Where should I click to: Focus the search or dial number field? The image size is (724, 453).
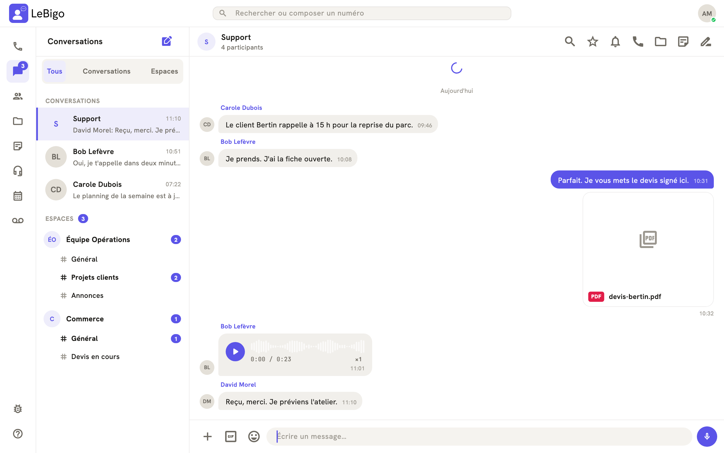(x=362, y=13)
